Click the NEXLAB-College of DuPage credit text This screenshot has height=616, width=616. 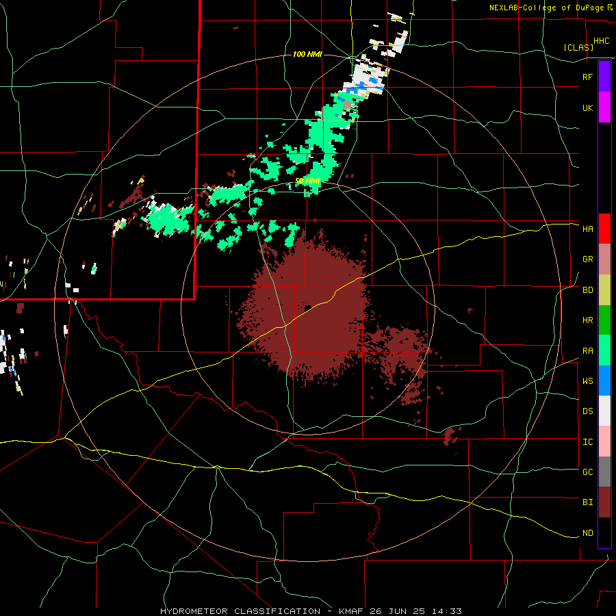(x=547, y=8)
